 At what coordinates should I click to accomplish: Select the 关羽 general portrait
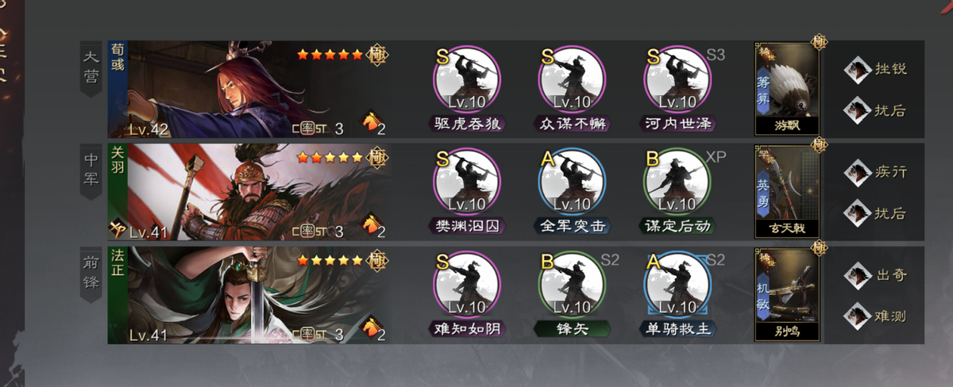[249, 191]
